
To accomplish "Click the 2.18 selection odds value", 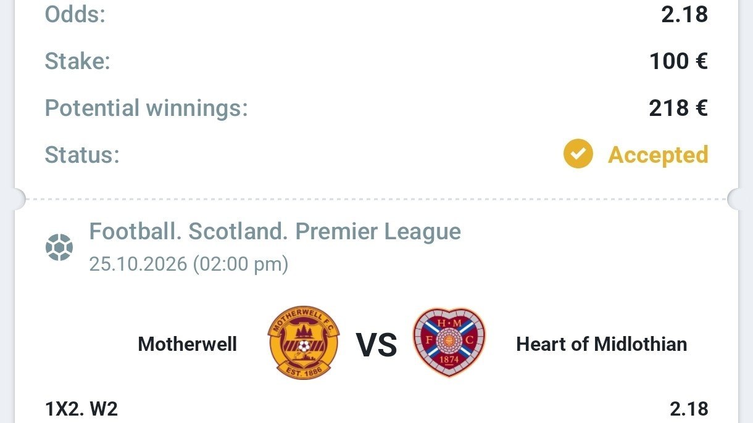I will (689, 408).
